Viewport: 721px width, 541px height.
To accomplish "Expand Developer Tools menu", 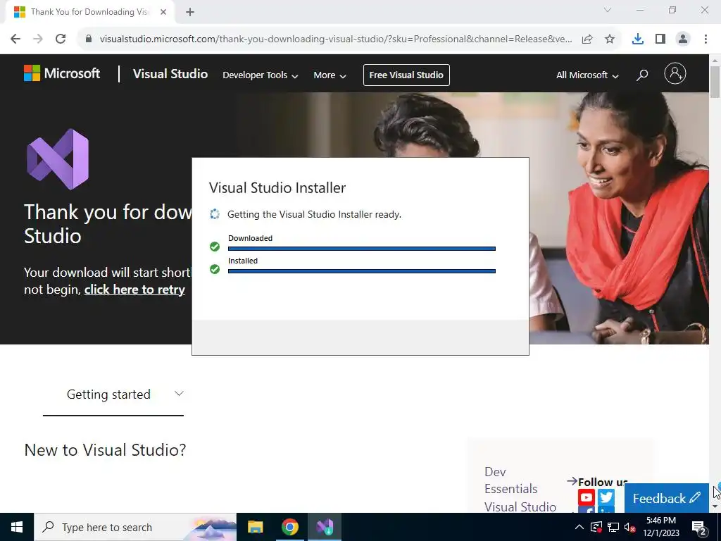I will point(261,75).
